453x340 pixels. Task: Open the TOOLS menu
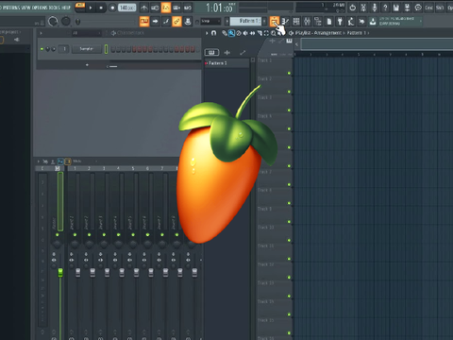coord(55,8)
